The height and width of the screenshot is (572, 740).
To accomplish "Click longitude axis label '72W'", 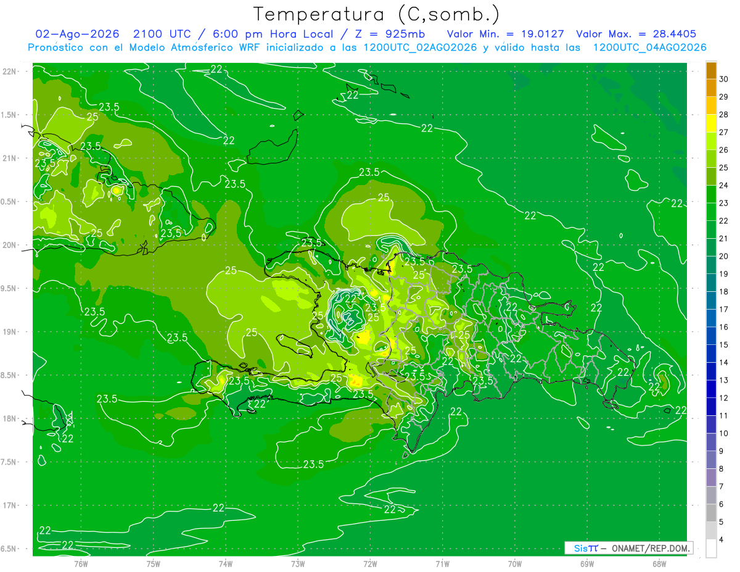I will [370, 563].
